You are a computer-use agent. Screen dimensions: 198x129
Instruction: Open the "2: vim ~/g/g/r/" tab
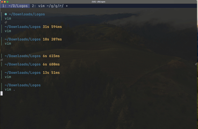click(x=47, y=6)
